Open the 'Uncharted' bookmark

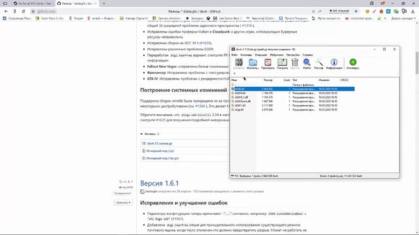[x=359, y=18]
